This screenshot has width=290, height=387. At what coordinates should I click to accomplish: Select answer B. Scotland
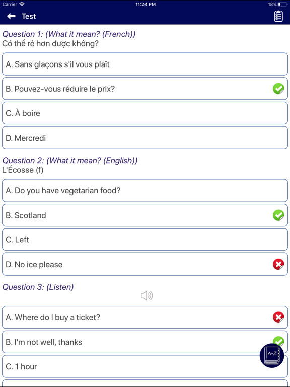[x=145, y=215]
